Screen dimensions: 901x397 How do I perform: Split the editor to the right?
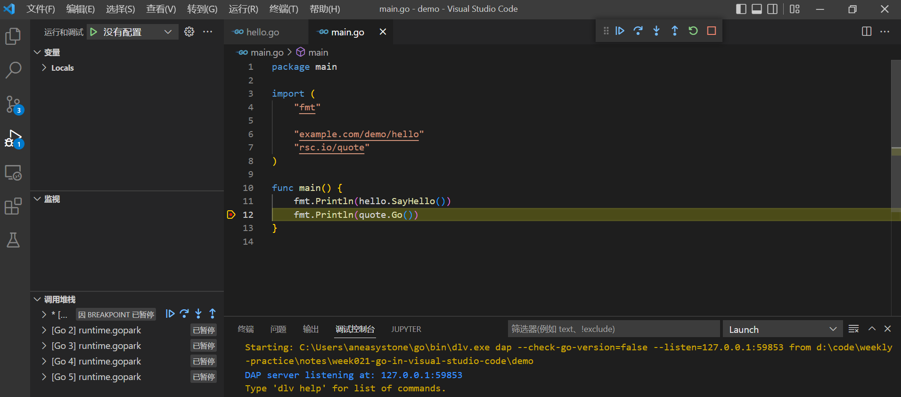point(867,32)
